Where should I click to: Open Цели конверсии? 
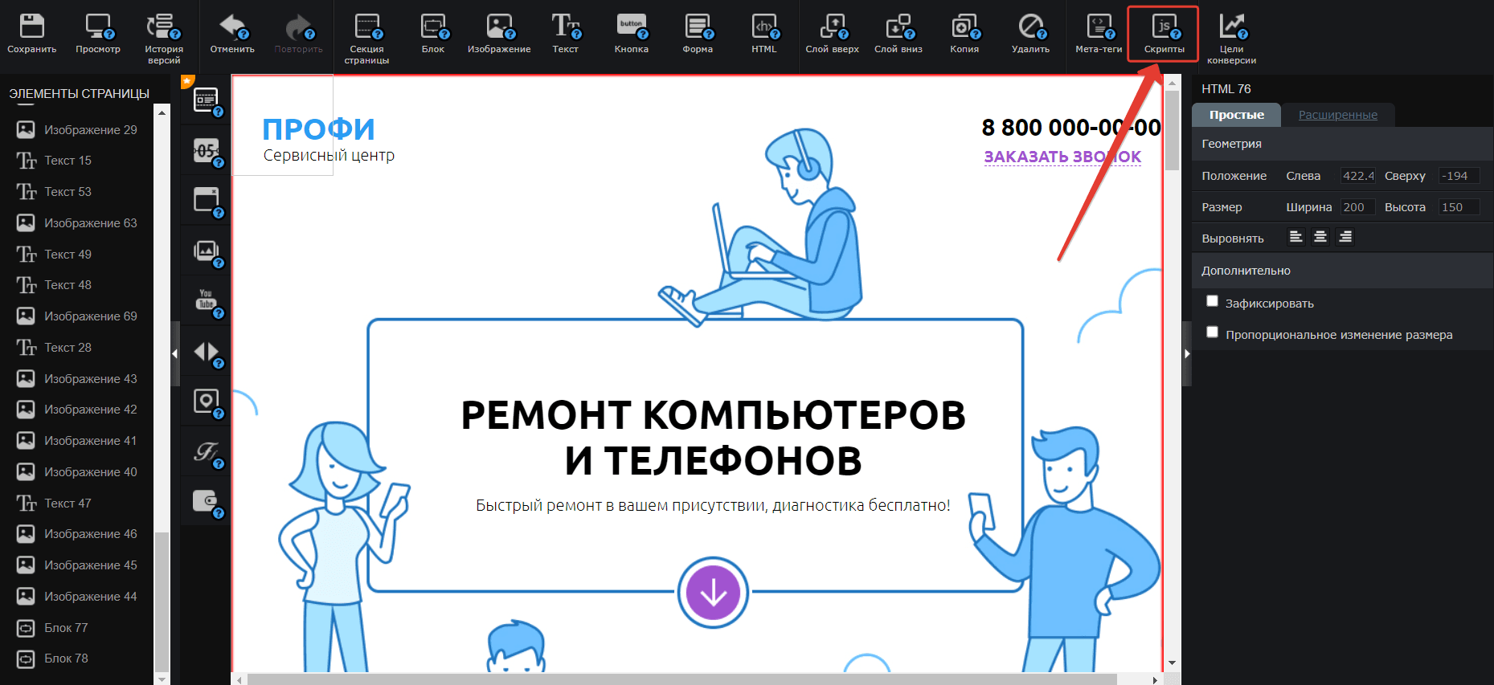(1231, 38)
